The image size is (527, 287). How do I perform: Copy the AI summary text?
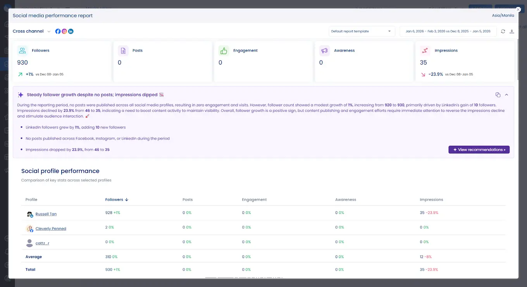coord(498,94)
